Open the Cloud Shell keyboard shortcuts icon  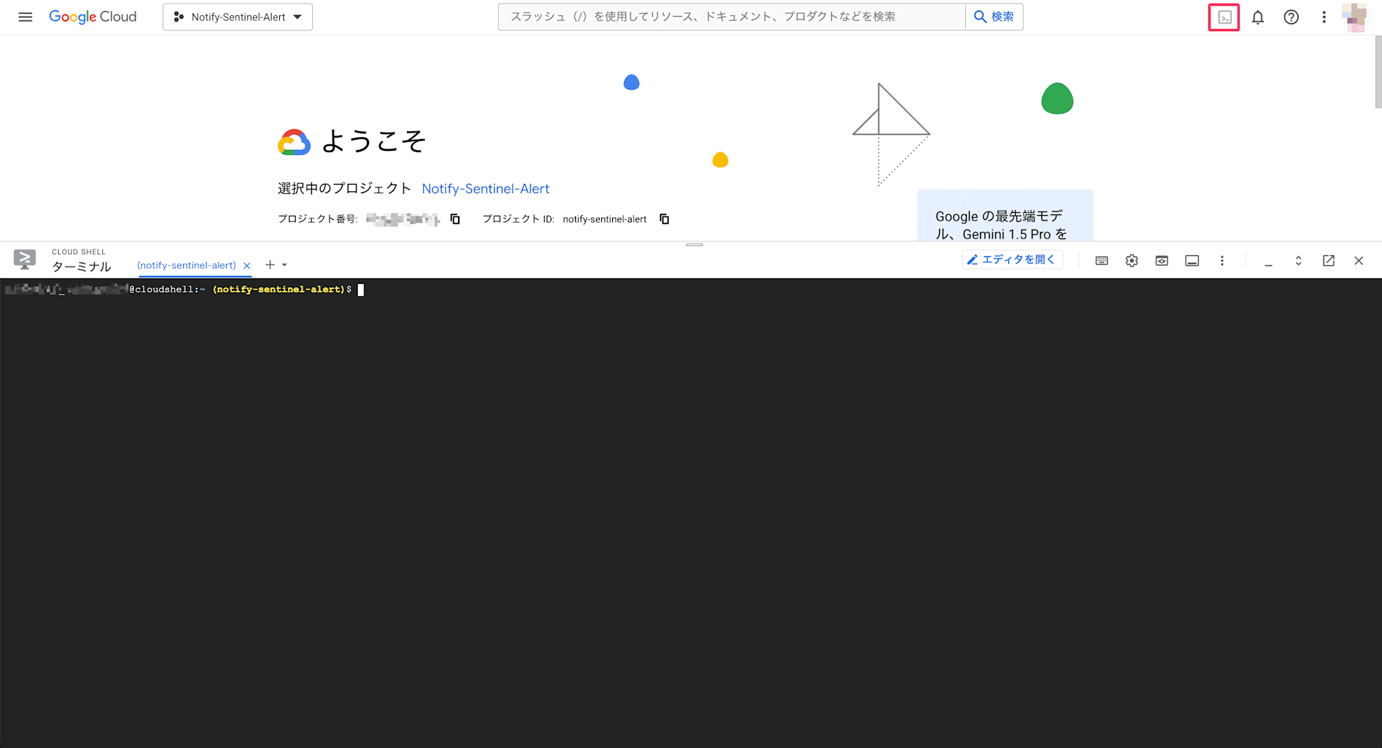[1101, 261]
